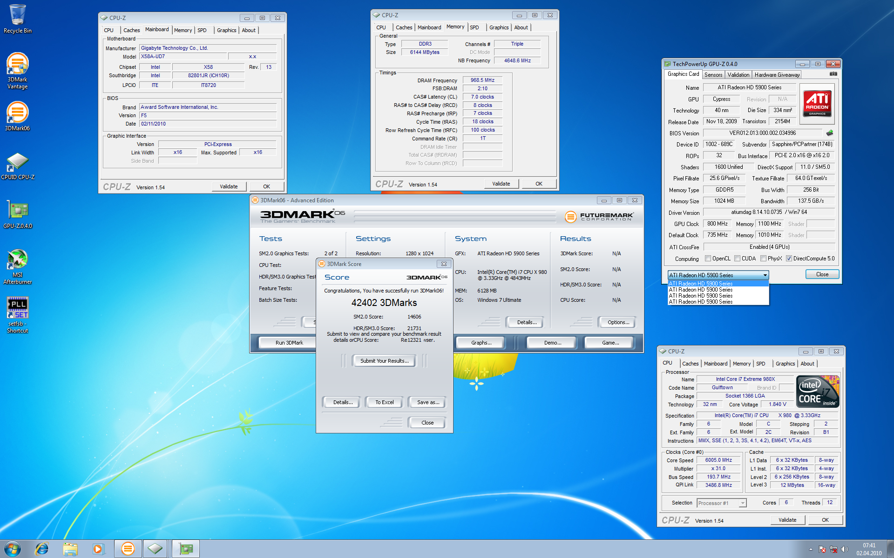The width and height of the screenshot is (894, 558).
Task: Select the 3DMark06 desktop shortcut
Action: click(18, 116)
